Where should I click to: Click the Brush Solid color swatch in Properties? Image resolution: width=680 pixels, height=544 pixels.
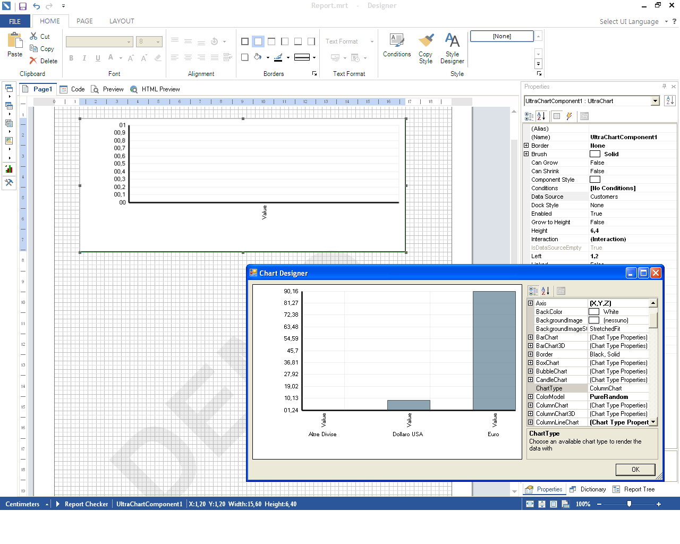[595, 154]
